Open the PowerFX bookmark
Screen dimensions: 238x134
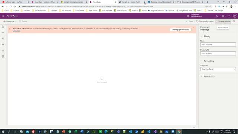(x=198, y=10)
